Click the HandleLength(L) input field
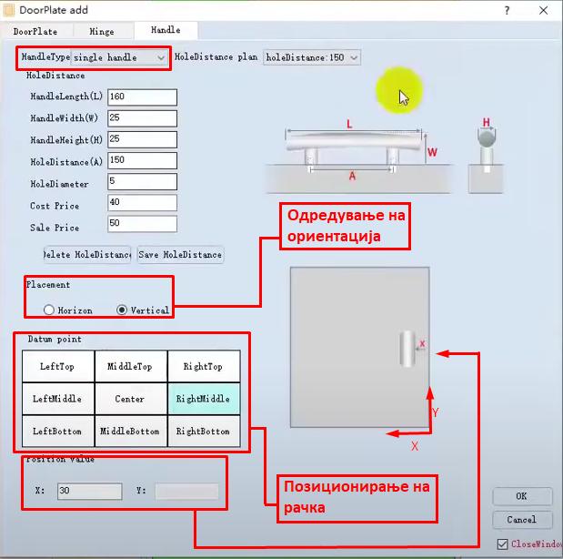The width and height of the screenshot is (563, 559). [142, 97]
